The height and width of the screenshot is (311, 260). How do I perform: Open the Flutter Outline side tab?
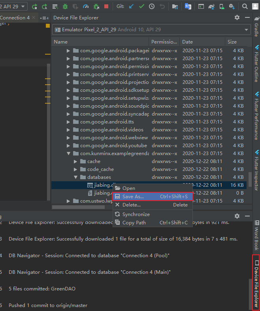pyautogui.click(x=256, y=63)
